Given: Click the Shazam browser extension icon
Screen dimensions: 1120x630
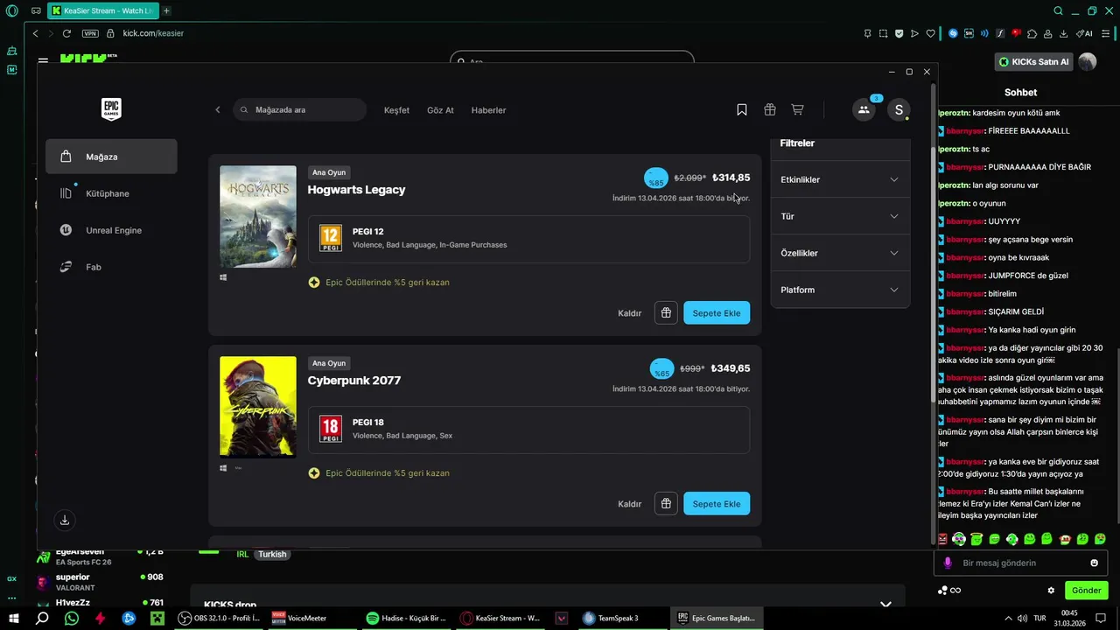Looking at the screenshot, I should (953, 33).
